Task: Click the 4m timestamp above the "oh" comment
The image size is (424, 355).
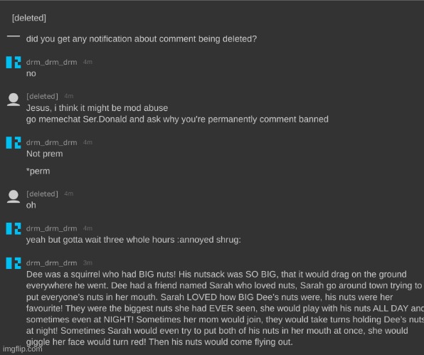Action: point(69,194)
